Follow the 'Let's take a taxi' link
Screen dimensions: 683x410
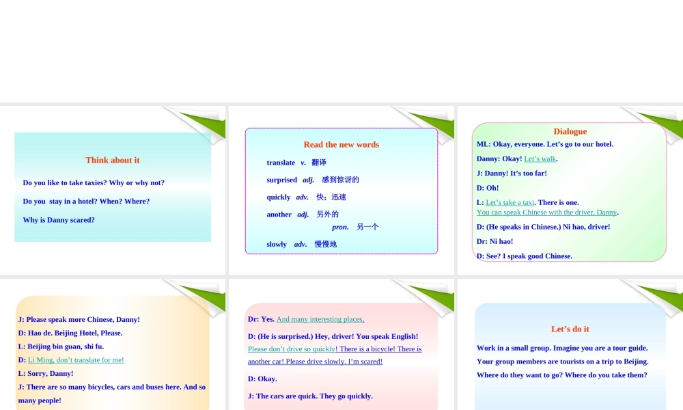coord(510,202)
